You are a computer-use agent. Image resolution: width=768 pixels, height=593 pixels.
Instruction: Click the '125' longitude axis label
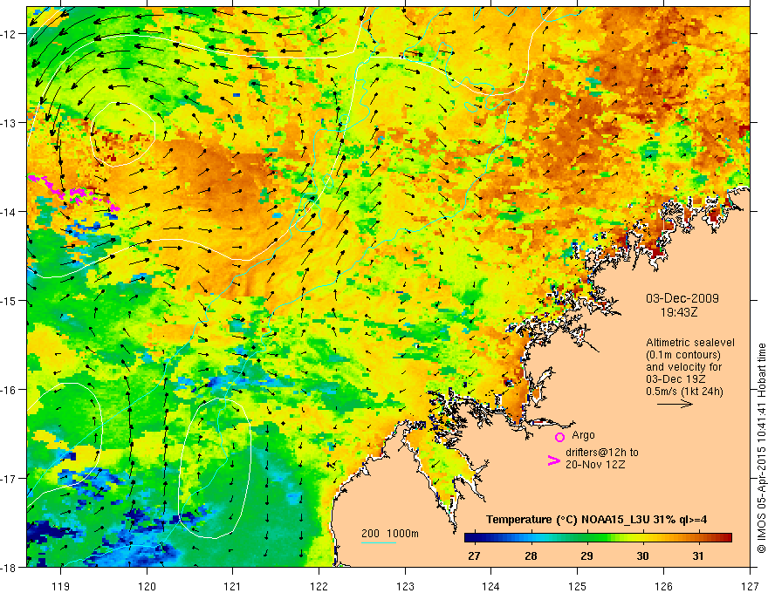pos(578,586)
